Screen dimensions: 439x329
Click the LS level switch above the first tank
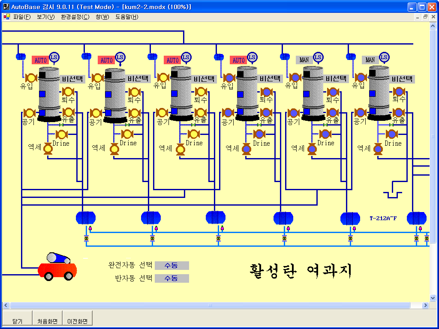(54, 57)
